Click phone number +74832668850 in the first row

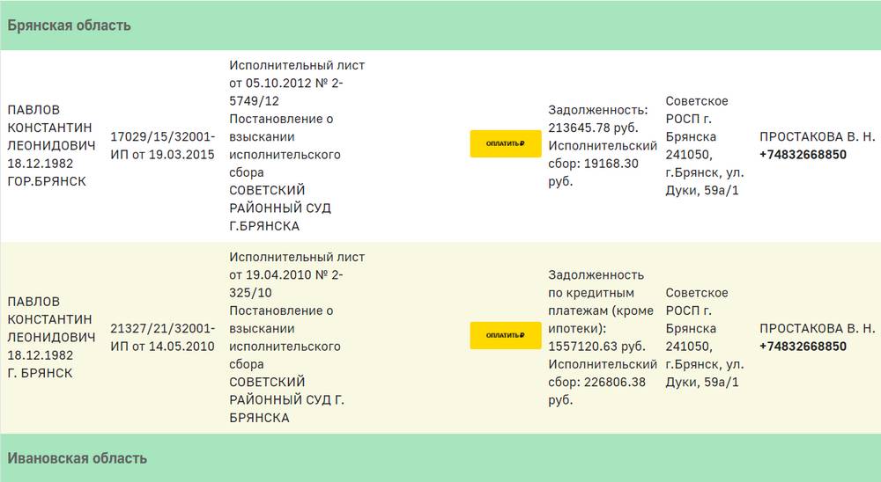(803, 155)
